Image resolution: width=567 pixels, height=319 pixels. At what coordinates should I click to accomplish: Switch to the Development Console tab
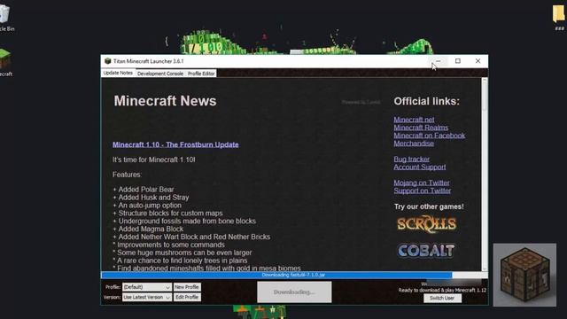pyautogui.click(x=160, y=74)
